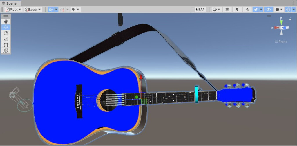Viewport: 297px width, 146px height.
Task: Click the MSAA button
Action: (x=200, y=10)
